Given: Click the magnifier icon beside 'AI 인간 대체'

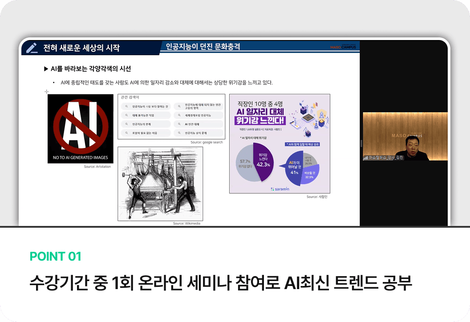Looking at the screenshot, I should point(179,124).
